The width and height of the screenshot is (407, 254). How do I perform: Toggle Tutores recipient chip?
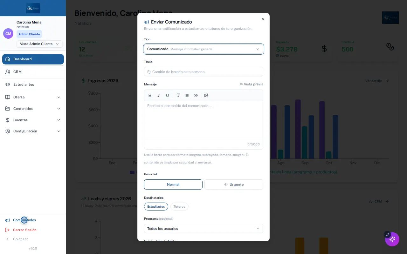pyautogui.click(x=179, y=207)
